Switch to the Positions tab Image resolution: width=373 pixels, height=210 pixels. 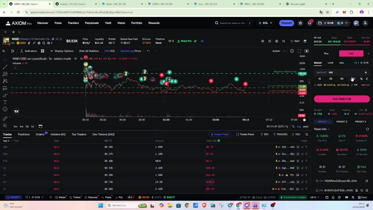pyautogui.click(x=24, y=134)
